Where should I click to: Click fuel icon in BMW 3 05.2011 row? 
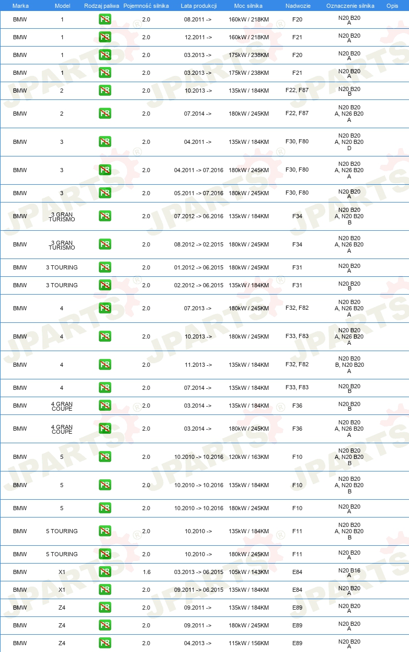pyautogui.click(x=105, y=193)
